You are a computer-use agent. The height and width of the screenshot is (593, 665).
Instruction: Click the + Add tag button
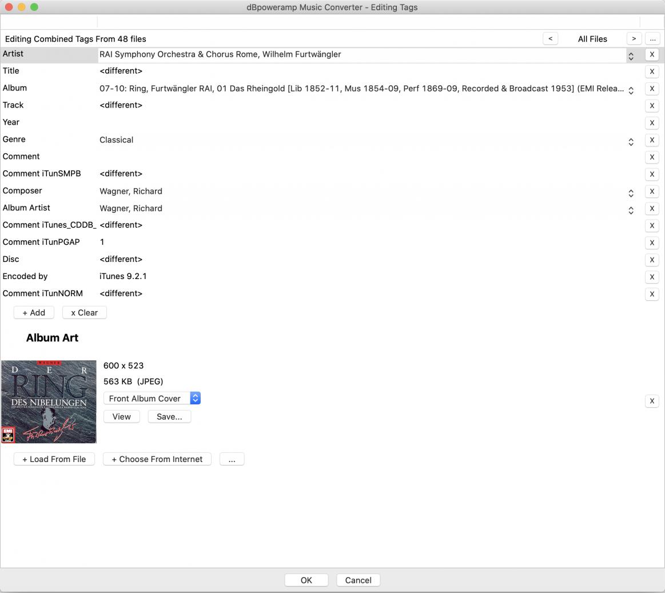[x=34, y=313]
